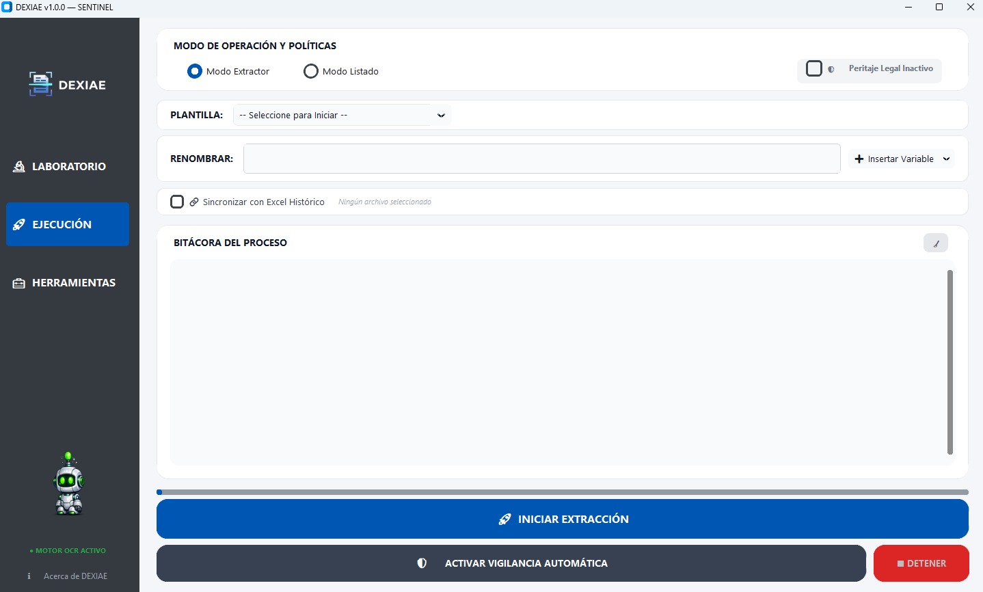
Task: Enable the Peritaje Legal checkbox
Action: click(813, 68)
